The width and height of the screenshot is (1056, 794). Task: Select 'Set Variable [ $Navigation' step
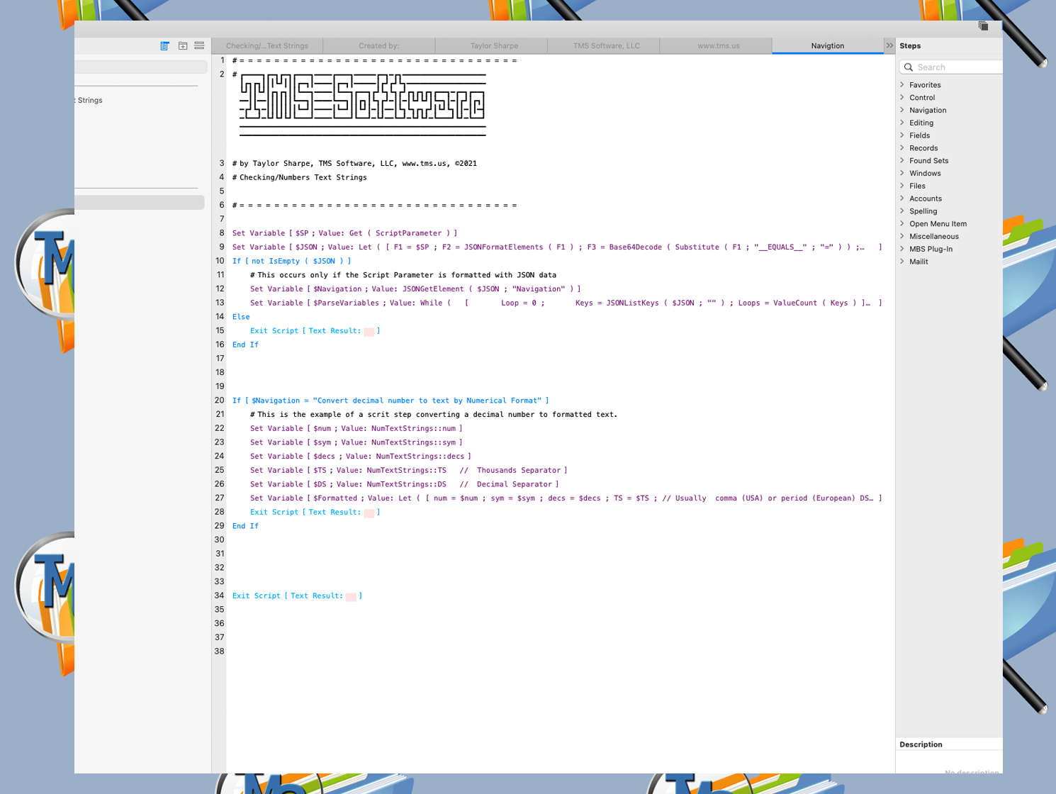coord(415,289)
